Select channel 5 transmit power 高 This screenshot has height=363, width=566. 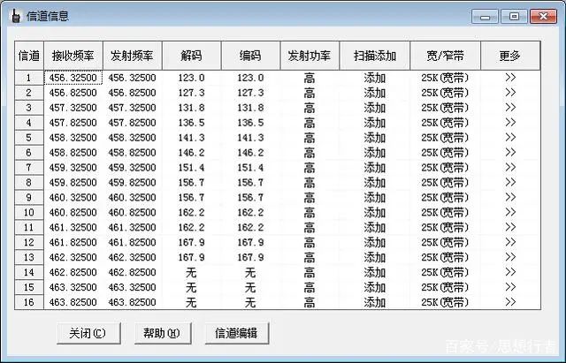click(310, 138)
